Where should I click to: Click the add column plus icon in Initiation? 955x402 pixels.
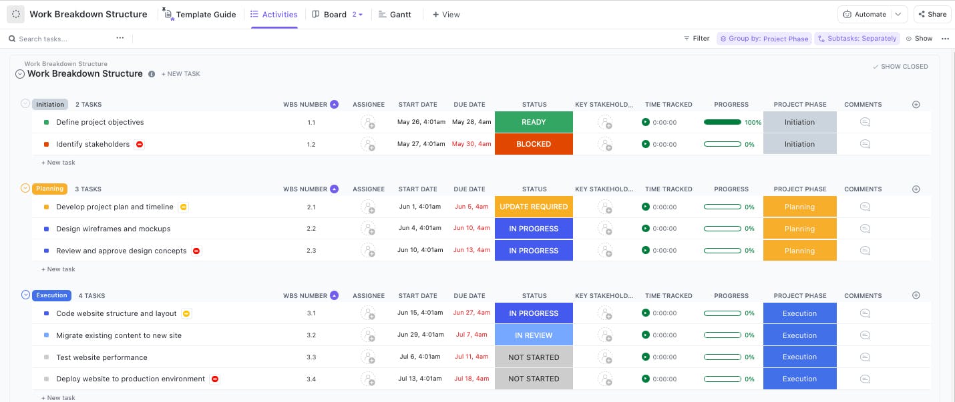(x=916, y=104)
